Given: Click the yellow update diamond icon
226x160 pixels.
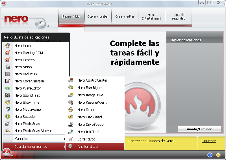Looking at the screenshot, I should click(218, 155).
